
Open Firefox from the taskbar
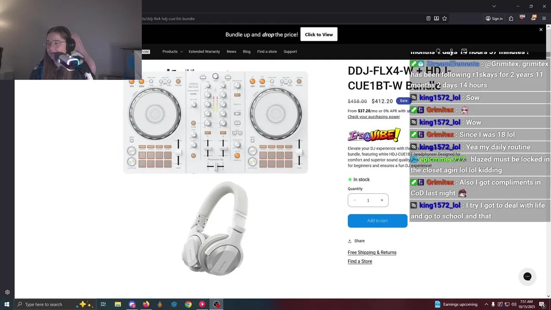[146, 304]
